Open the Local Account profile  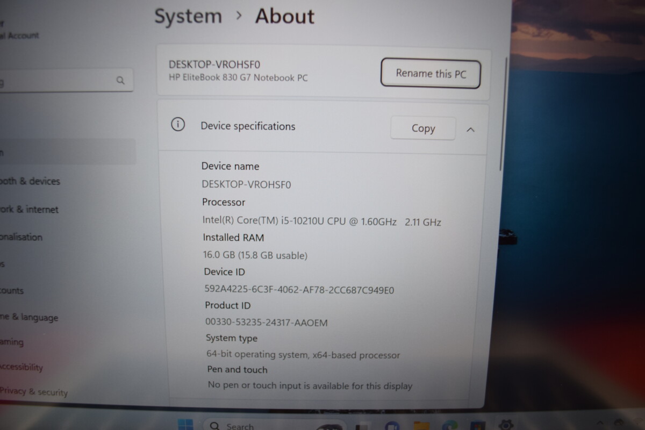(x=20, y=30)
